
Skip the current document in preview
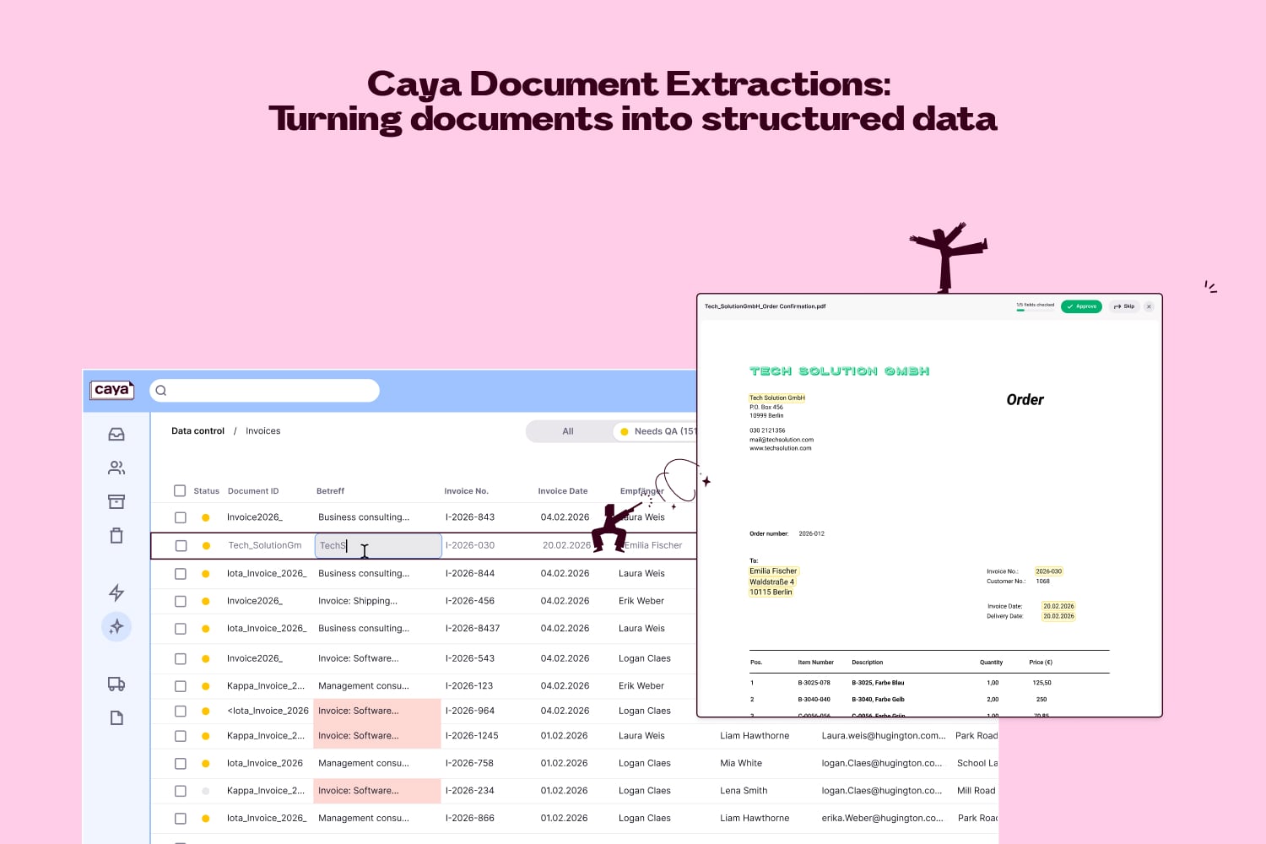tap(1123, 306)
